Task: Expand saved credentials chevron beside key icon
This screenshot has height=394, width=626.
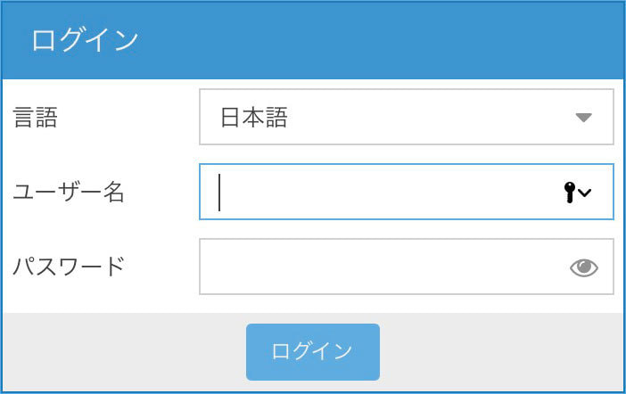Action: [584, 193]
